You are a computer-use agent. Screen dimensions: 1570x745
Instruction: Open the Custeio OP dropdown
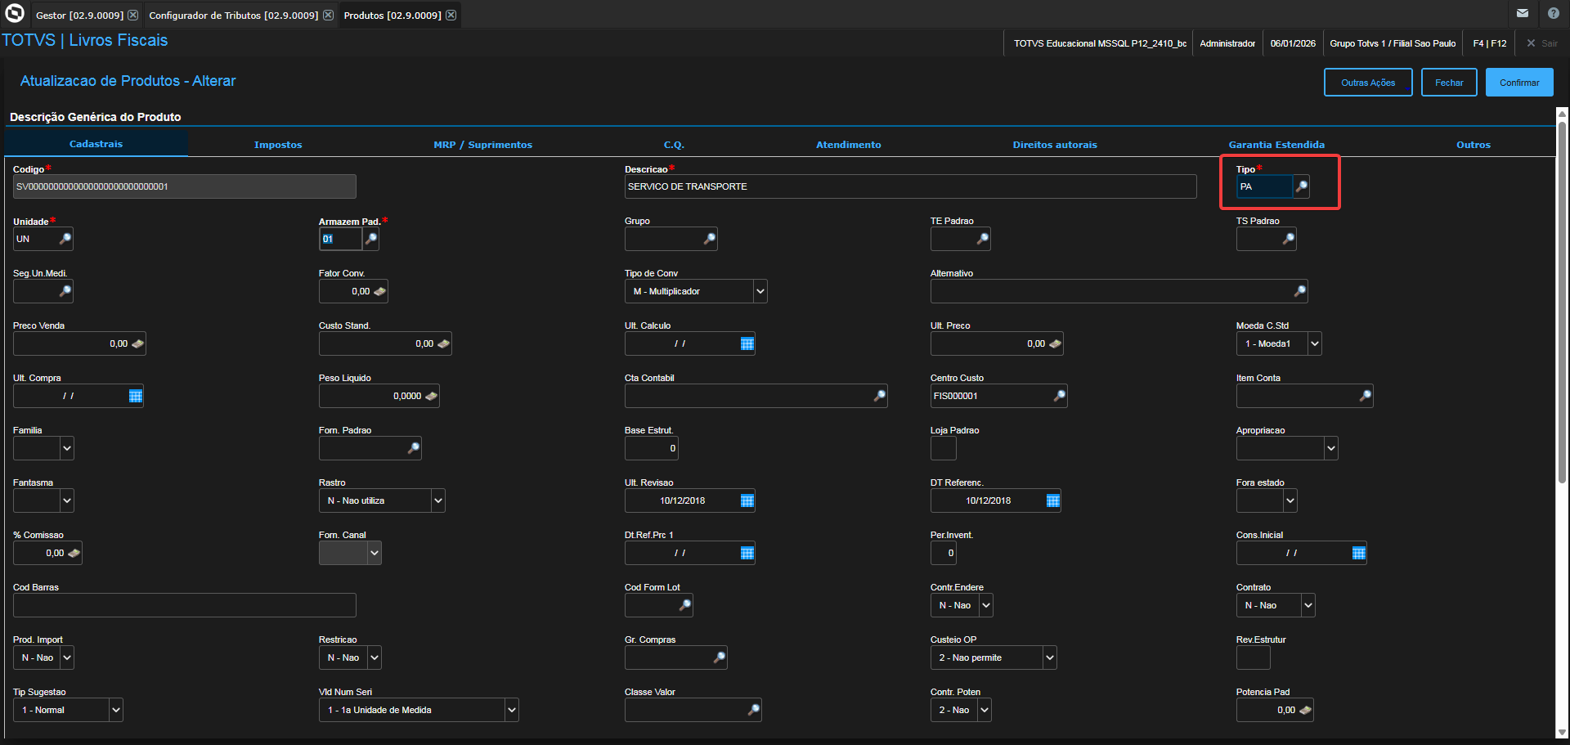pos(1049,657)
